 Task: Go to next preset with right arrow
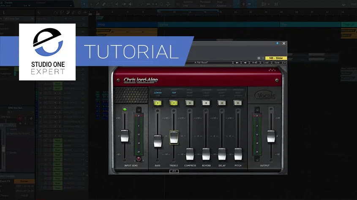click(245, 63)
